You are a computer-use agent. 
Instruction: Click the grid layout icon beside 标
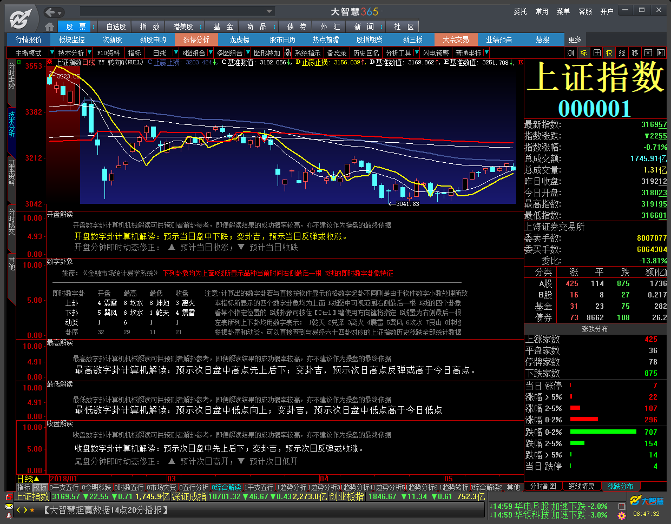(596, 53)
